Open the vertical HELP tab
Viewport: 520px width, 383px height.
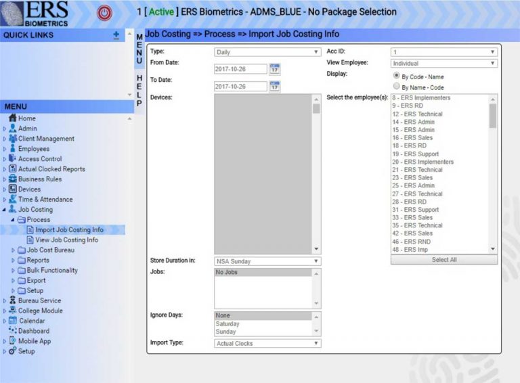click(x=139, y=91)
